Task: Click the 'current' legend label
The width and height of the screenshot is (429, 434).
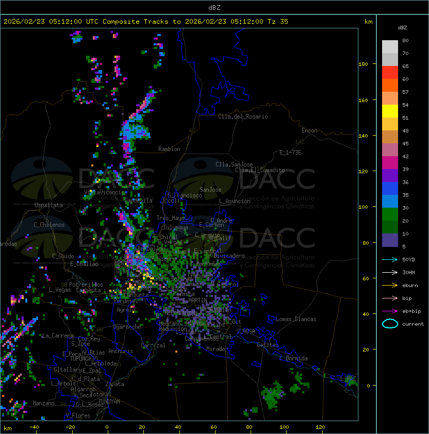Action: [x=413, y=324]
